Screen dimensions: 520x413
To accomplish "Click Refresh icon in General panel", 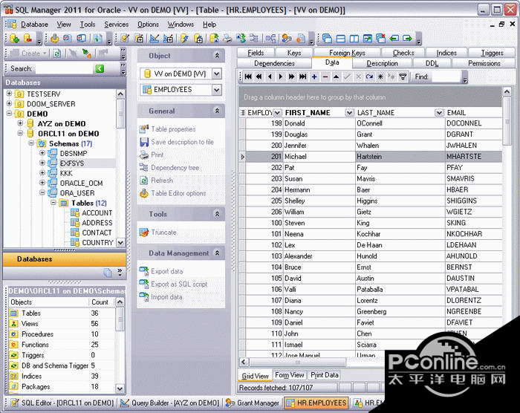I will [144, 181].
